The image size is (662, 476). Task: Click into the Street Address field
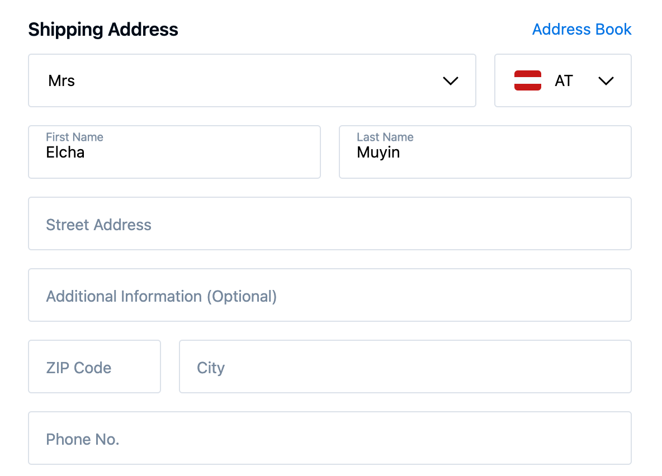[x=329, y=223]
